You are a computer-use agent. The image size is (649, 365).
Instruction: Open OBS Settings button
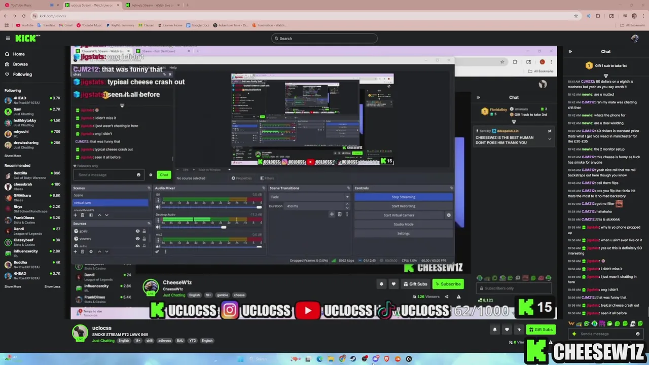(403, 234)
